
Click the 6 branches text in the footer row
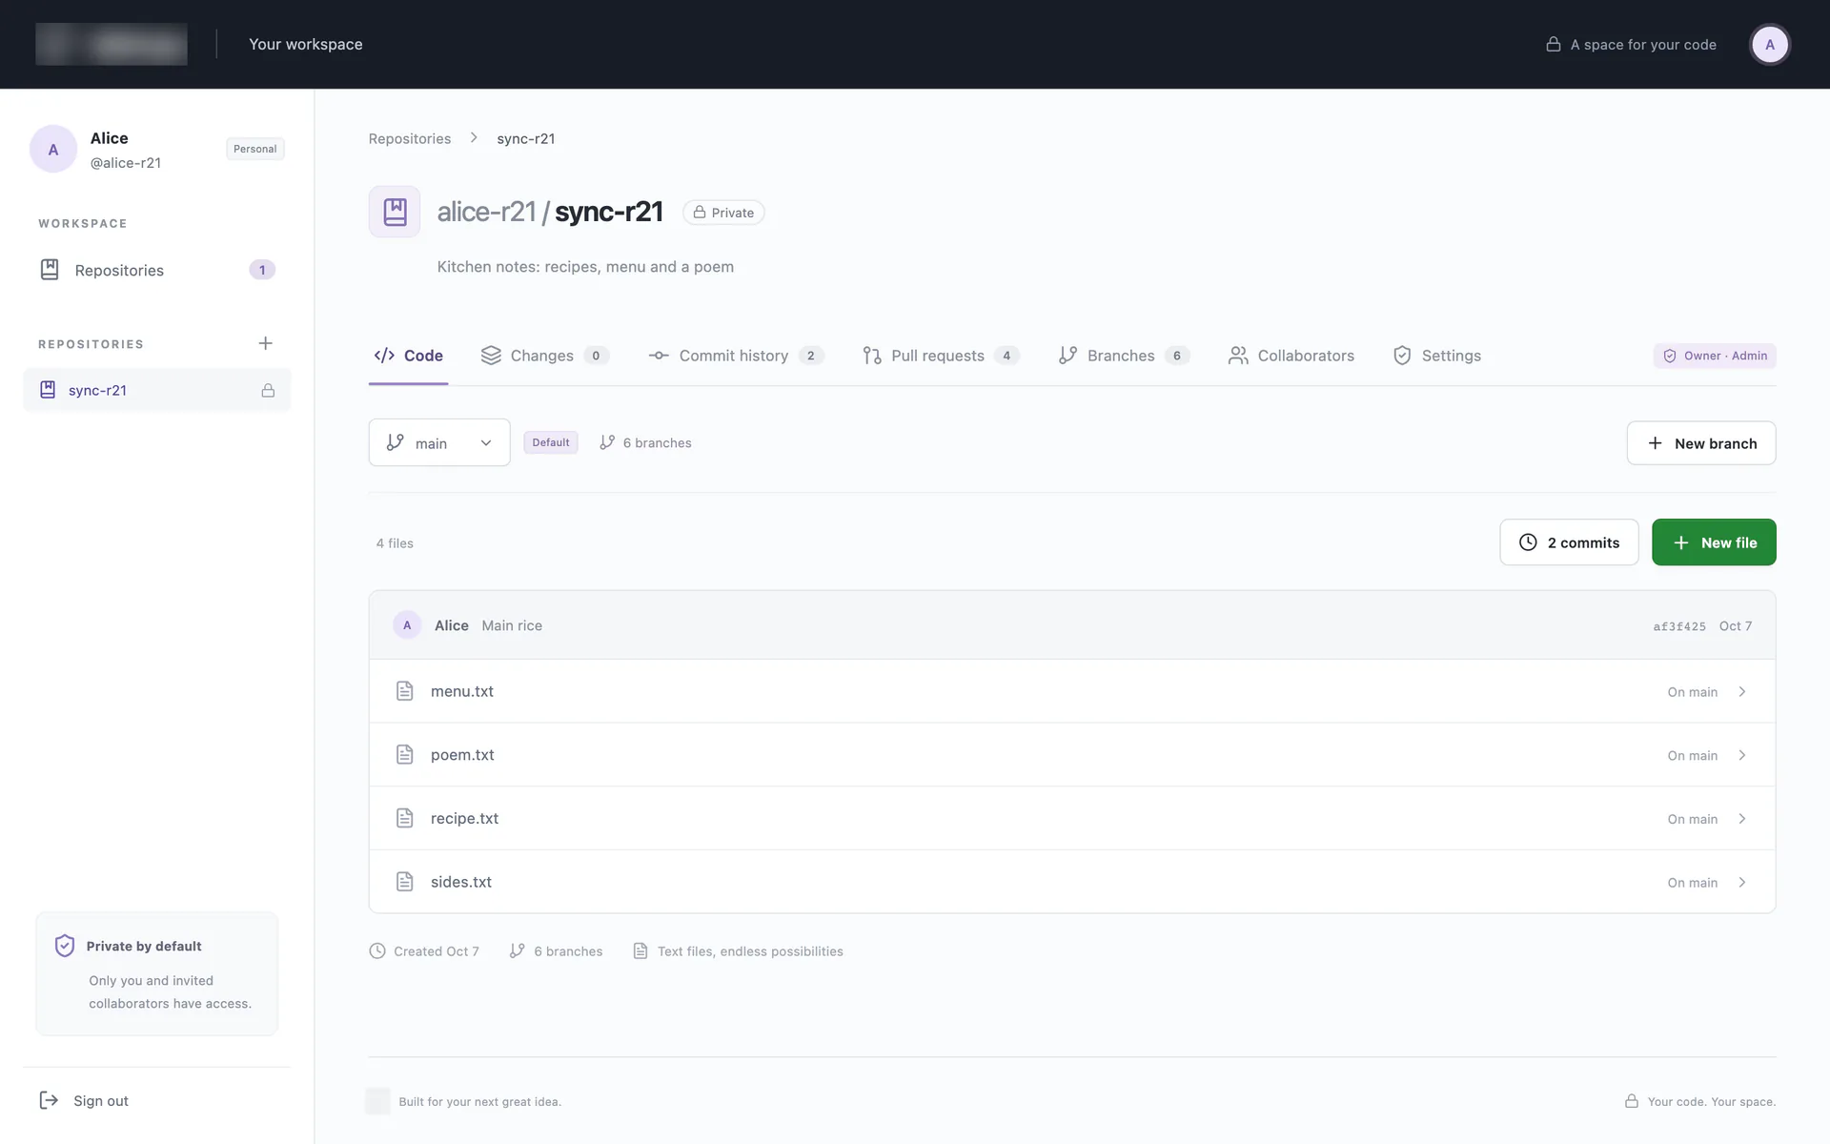coord(568,951)
